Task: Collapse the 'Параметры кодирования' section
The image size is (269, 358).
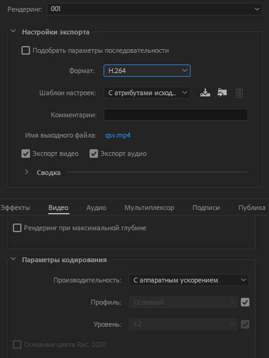Action: tap(13, 259)
